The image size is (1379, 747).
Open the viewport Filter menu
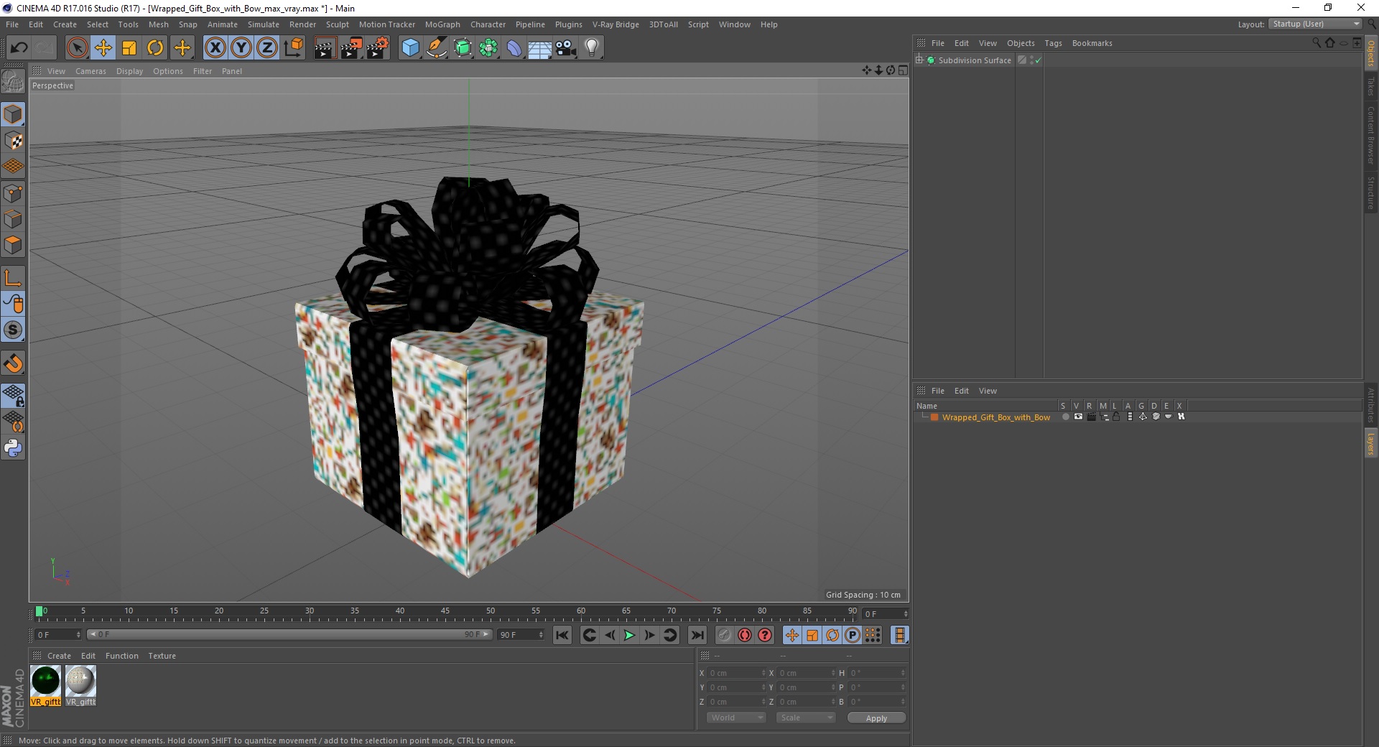point(203,71)
